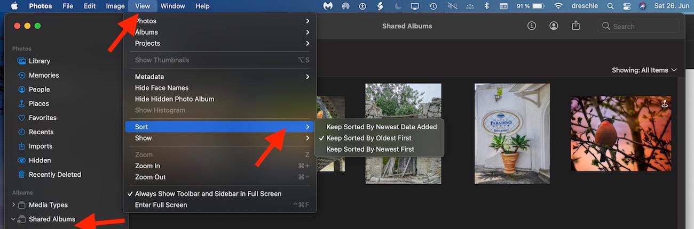Open the Edit menu
Screen dimensions: 694x229
(x=90, y=6)
